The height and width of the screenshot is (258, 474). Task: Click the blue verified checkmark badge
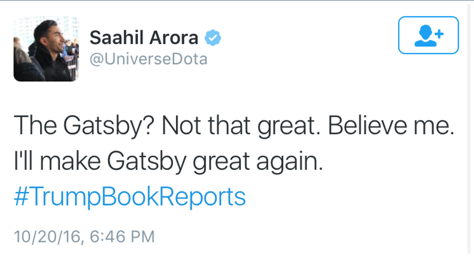(213, 37)
